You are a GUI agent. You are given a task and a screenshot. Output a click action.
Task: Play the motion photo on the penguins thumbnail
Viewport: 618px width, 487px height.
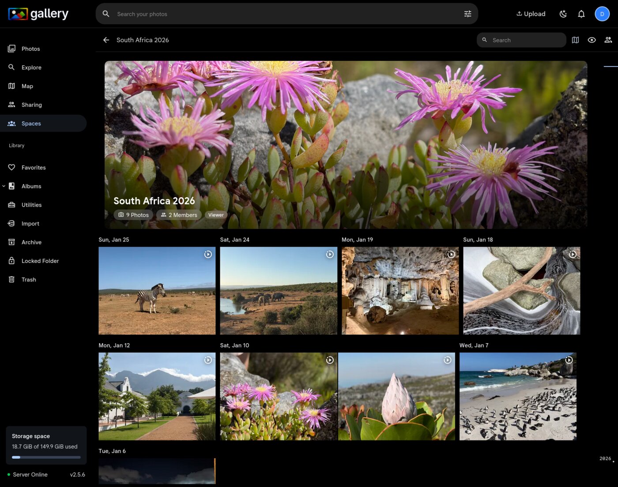click(569, 360)
